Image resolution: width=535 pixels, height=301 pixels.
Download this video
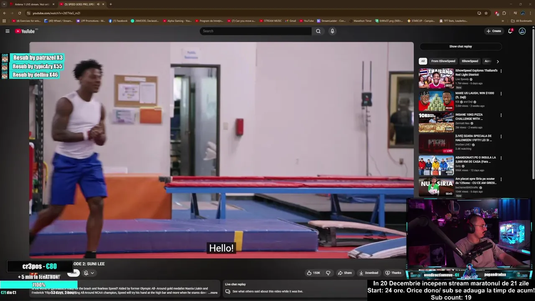coord(369,273)
